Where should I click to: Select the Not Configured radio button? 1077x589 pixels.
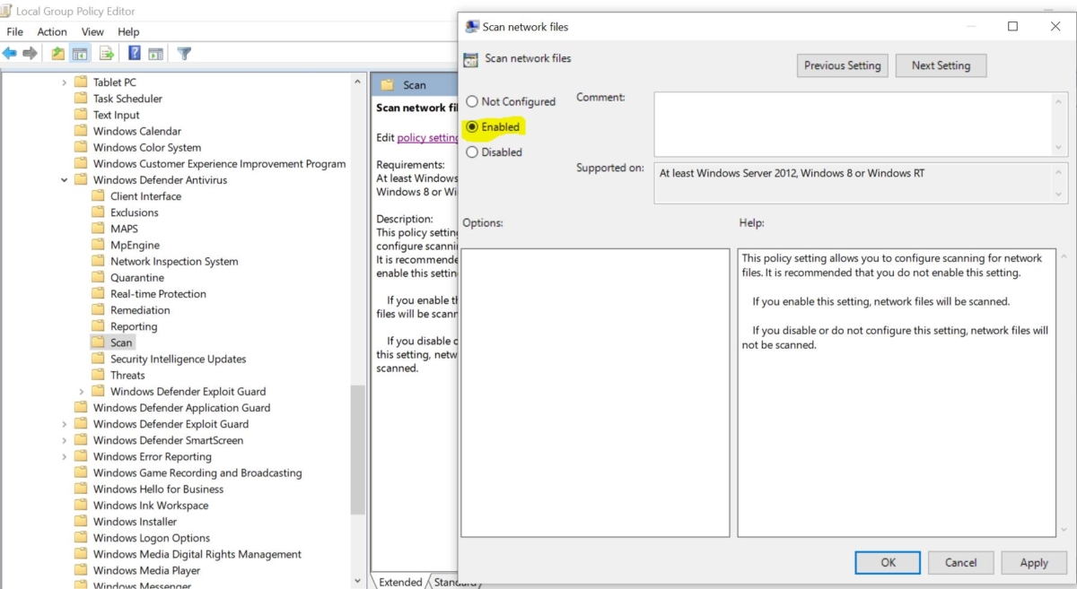[x=473, y=101]
